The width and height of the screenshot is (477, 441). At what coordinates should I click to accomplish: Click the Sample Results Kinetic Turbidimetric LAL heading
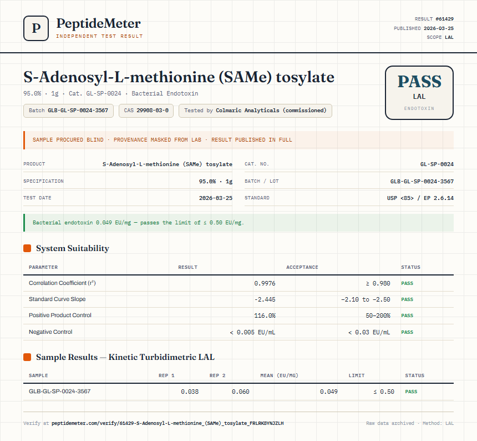pyautogui.click(x=125, y=357)
